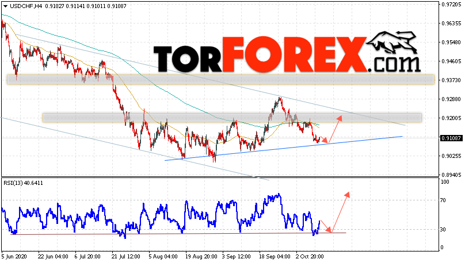Select the RSI scale level 0

click(x=441, y=247)
